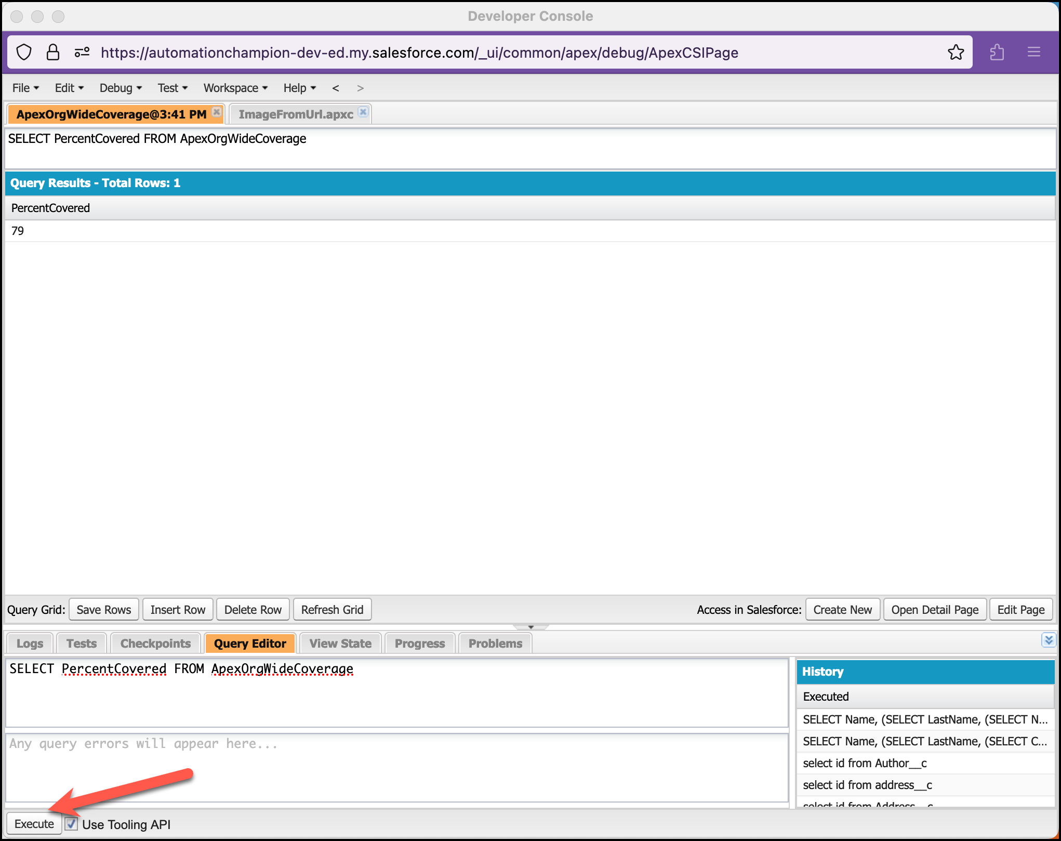Click the site permissions controls icon in address bar

tap(82, 52)
